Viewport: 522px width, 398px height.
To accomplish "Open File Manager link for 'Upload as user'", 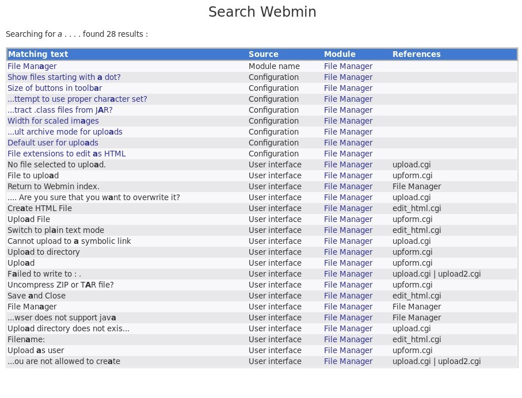I will [x=348, y=350].
